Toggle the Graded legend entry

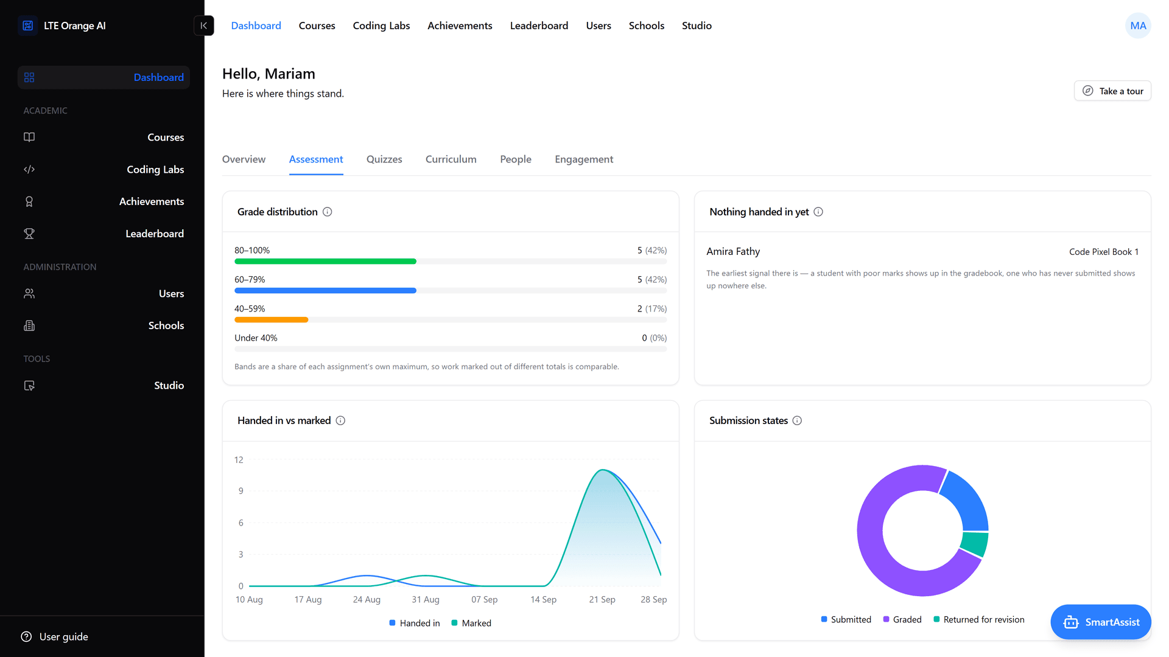902,619
